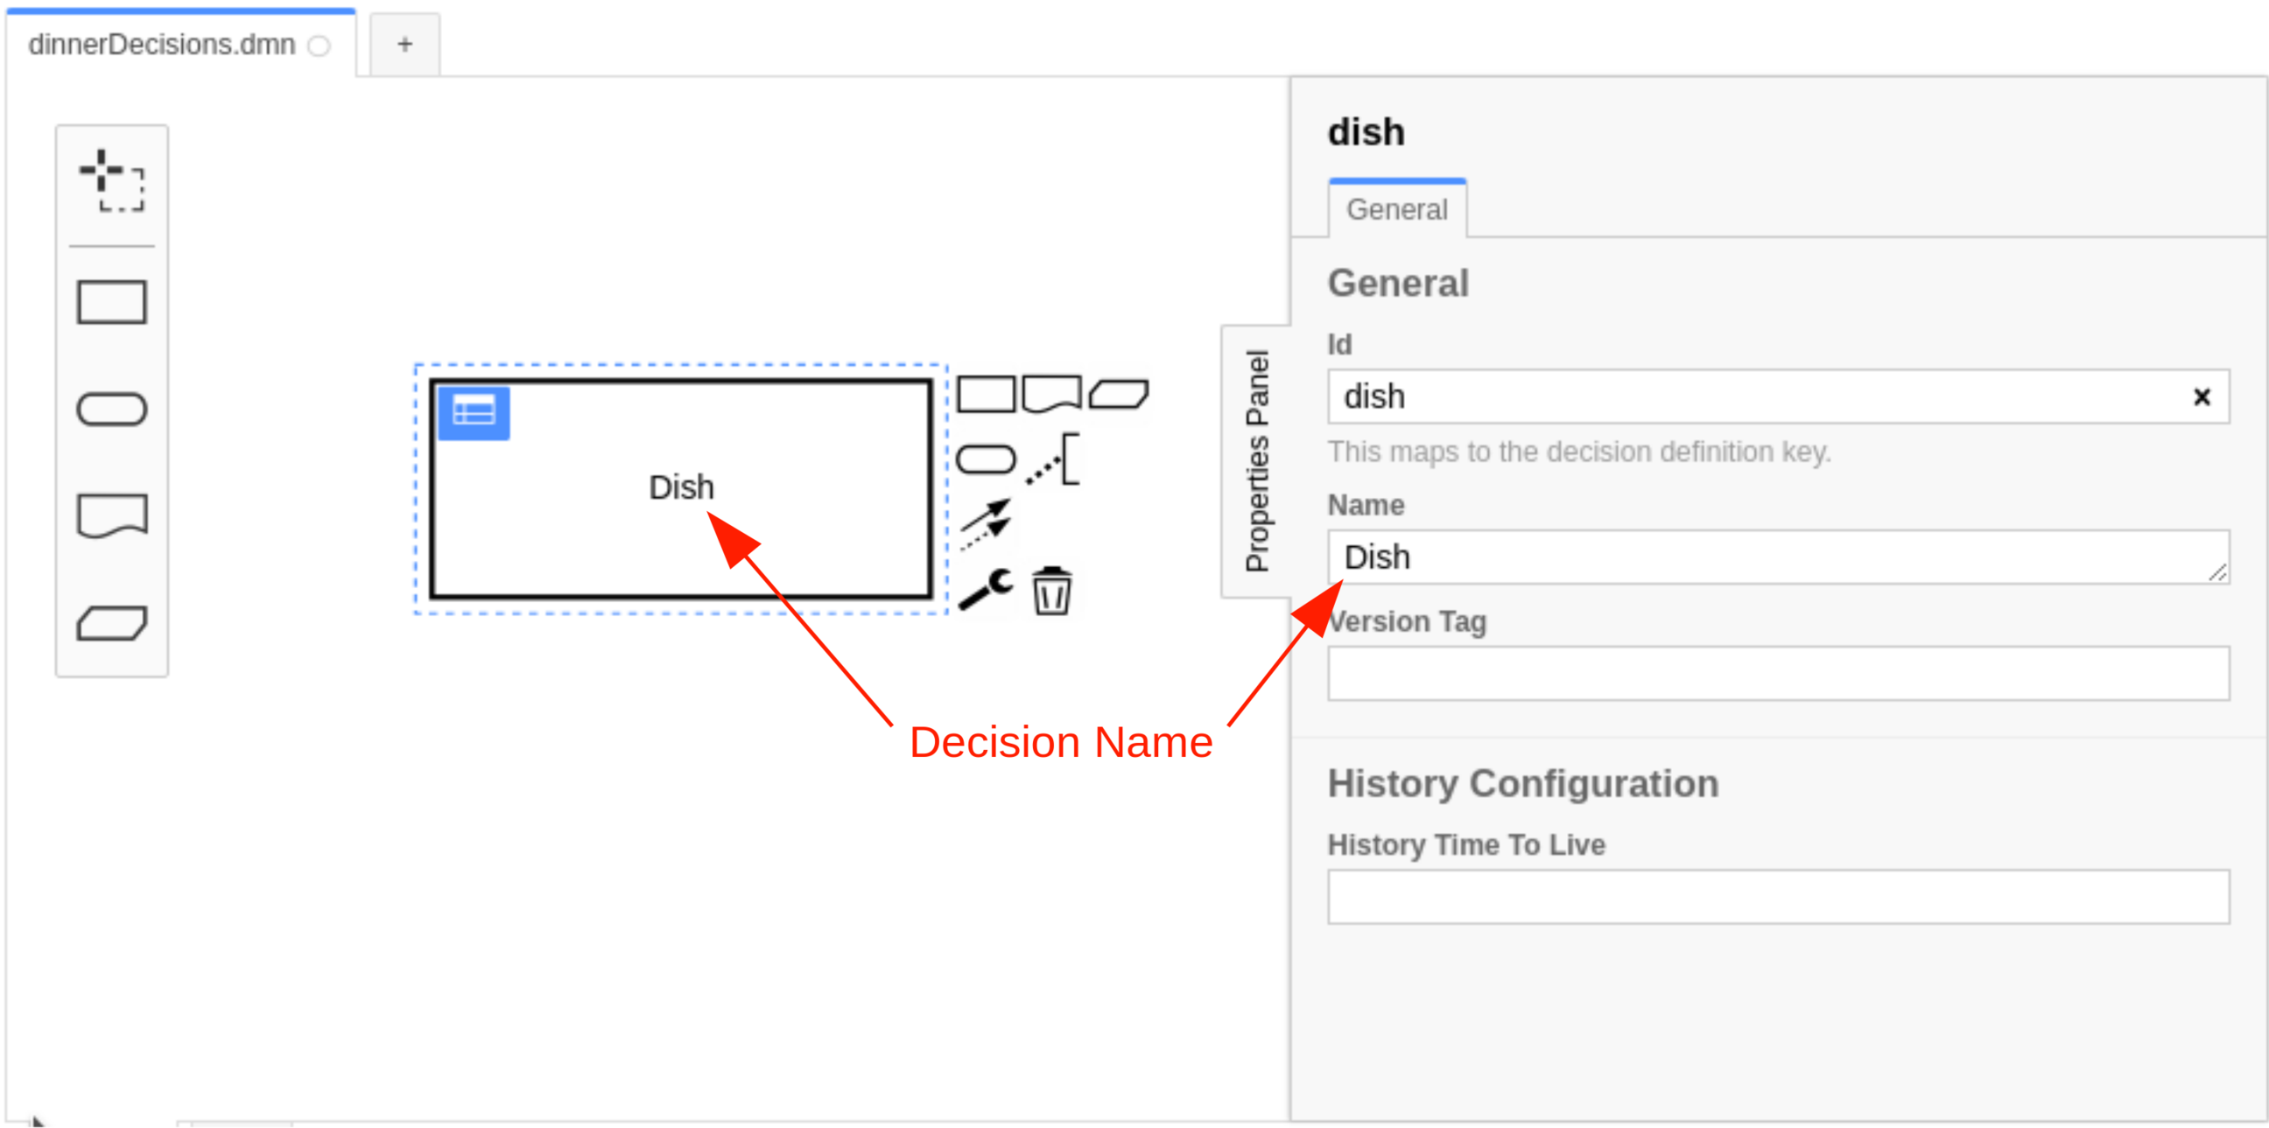Create a new tab with the plus button

pos(404,43)
